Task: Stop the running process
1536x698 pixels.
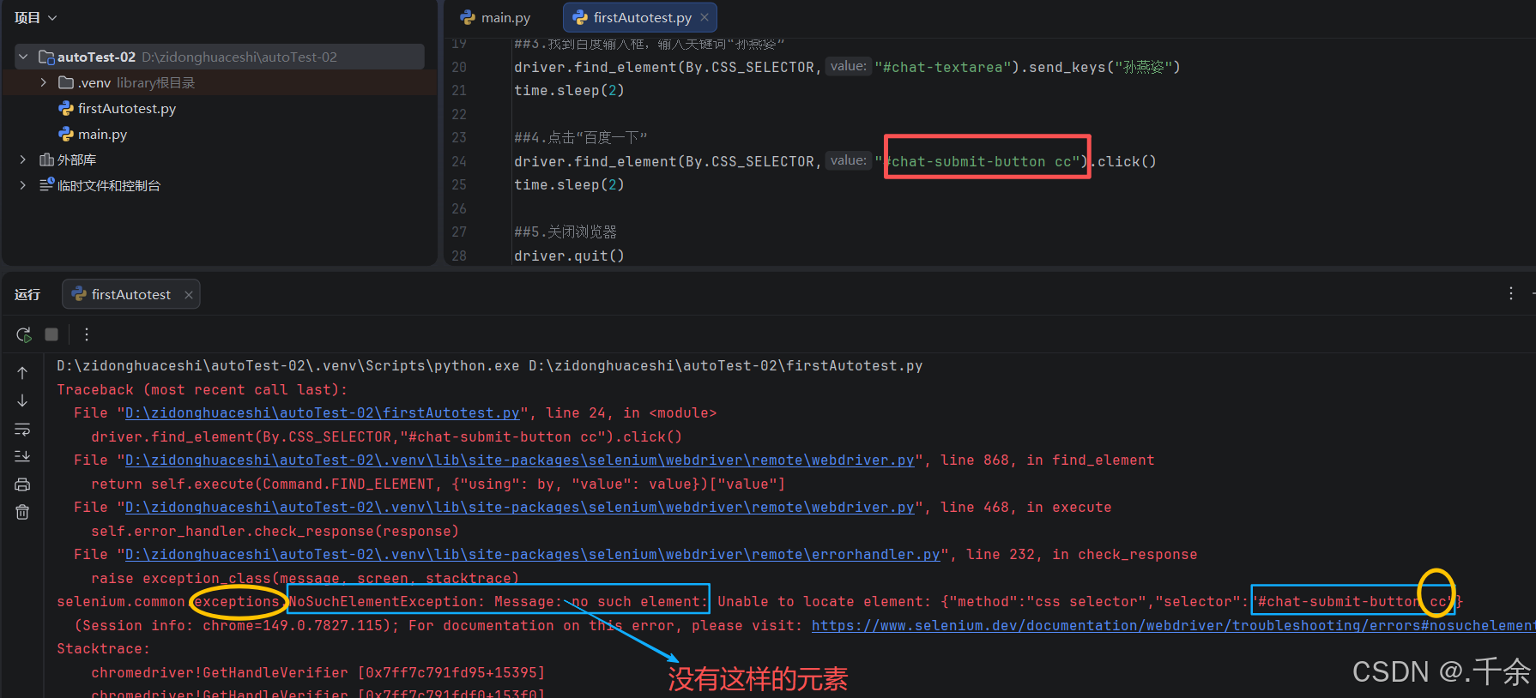Action: (51, 334)
